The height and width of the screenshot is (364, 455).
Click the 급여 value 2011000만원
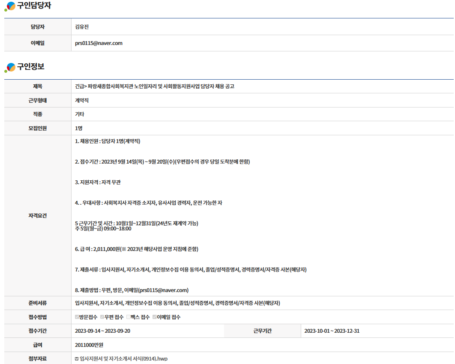[x=89, y=345]
